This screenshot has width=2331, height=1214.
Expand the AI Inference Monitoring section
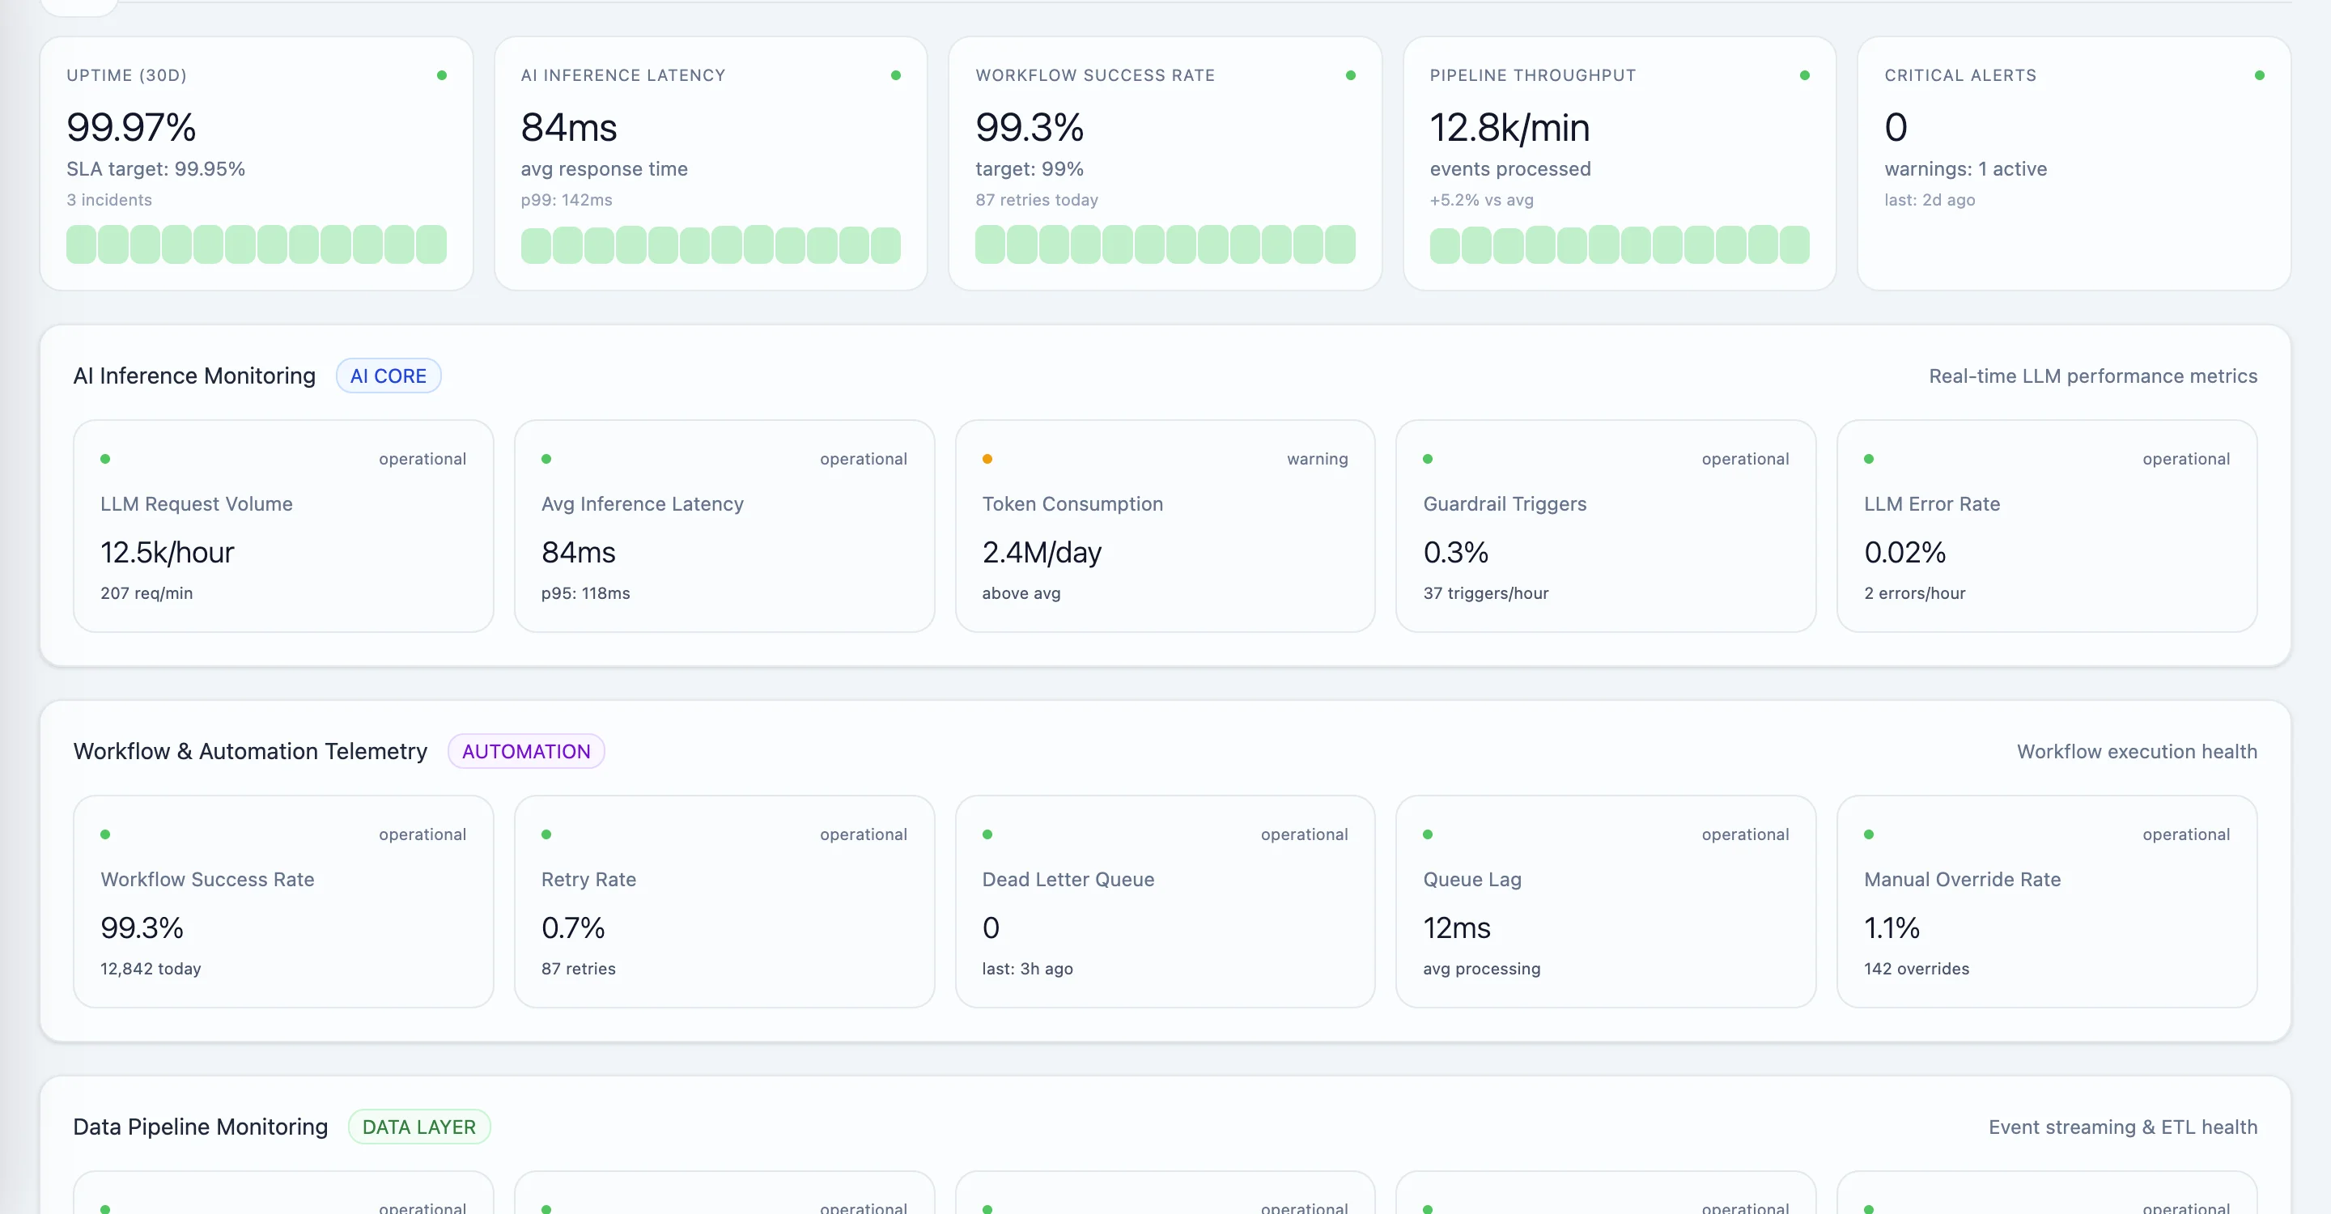click(193, 376)
